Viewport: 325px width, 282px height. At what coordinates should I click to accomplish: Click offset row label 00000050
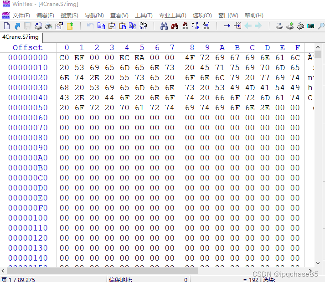(x=28, y=108)
